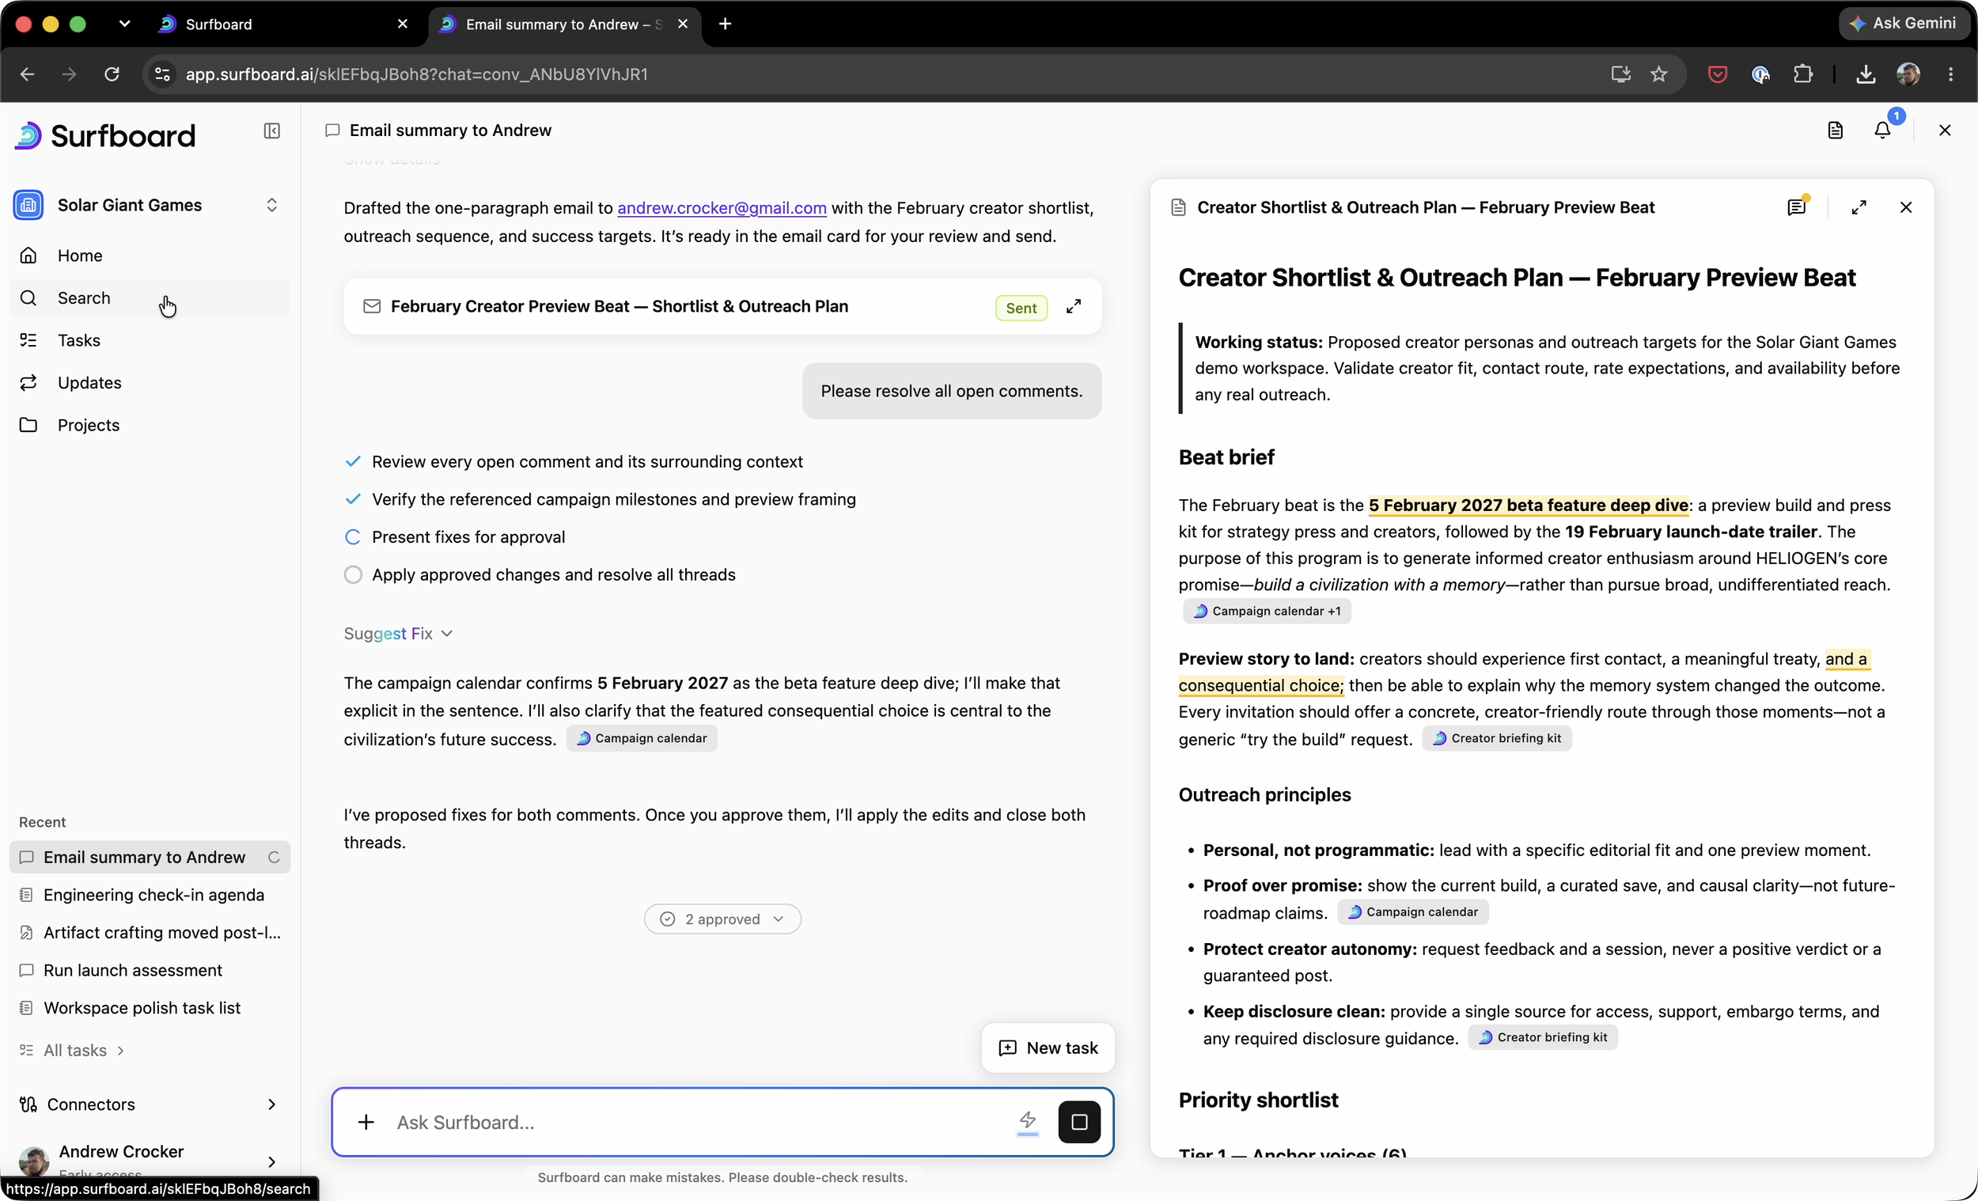The image size is (1978, 1201).
Task: Click the Verify referenced campaign milestones checkmark
Action: coord(352,499)
